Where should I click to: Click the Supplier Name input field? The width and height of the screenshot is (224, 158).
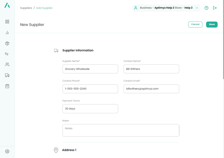point(90,69)
